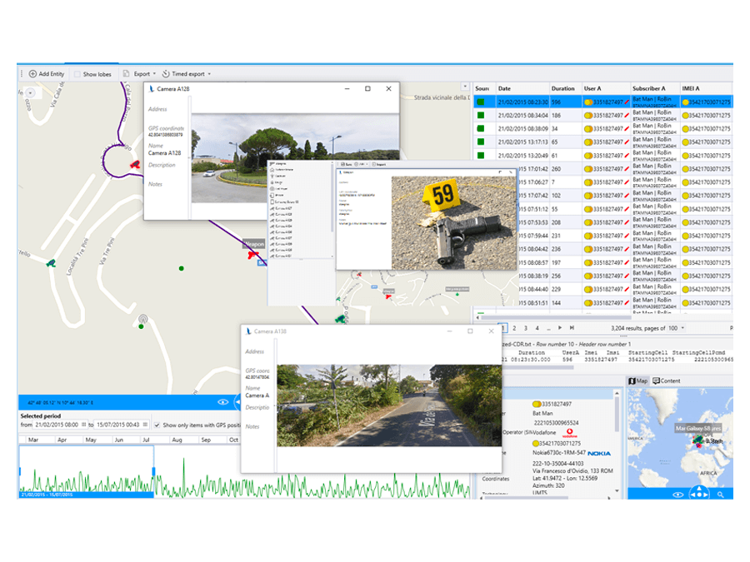The height and width of the screenshot is (562, 750).
Task: Click the dropdown arrow above the Source column
Action: click(x=465, y=87)
